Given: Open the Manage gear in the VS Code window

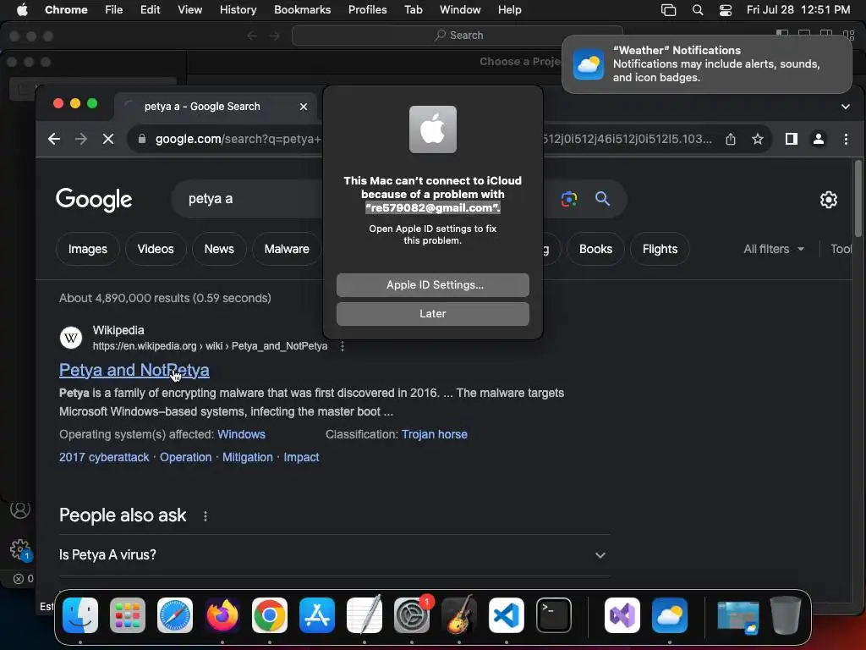Looking at the screenshot, I should (20, 549).
